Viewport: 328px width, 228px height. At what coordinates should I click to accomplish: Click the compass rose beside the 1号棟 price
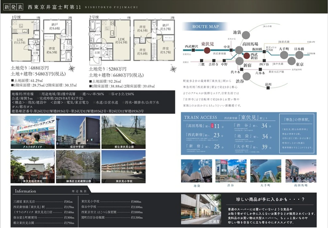[72, 68]
